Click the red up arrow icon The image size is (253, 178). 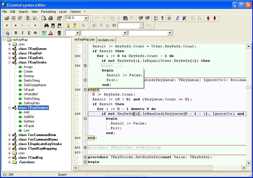(208, 18)
